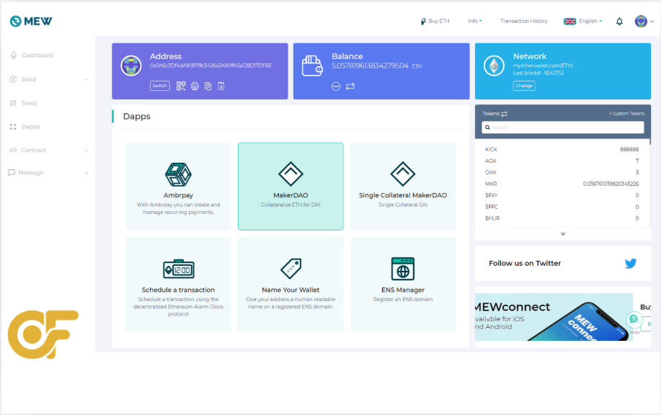Open notifications via the bell icon

tap(618, 22)
